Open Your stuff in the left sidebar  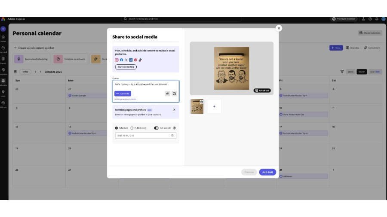pyautogui.click(x=3, y=49)
